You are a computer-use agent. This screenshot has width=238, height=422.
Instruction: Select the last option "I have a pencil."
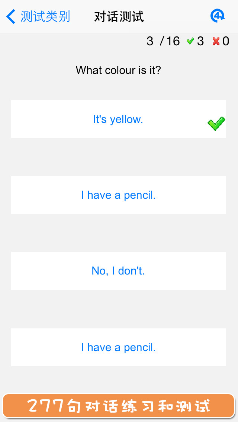pos(118,347)
